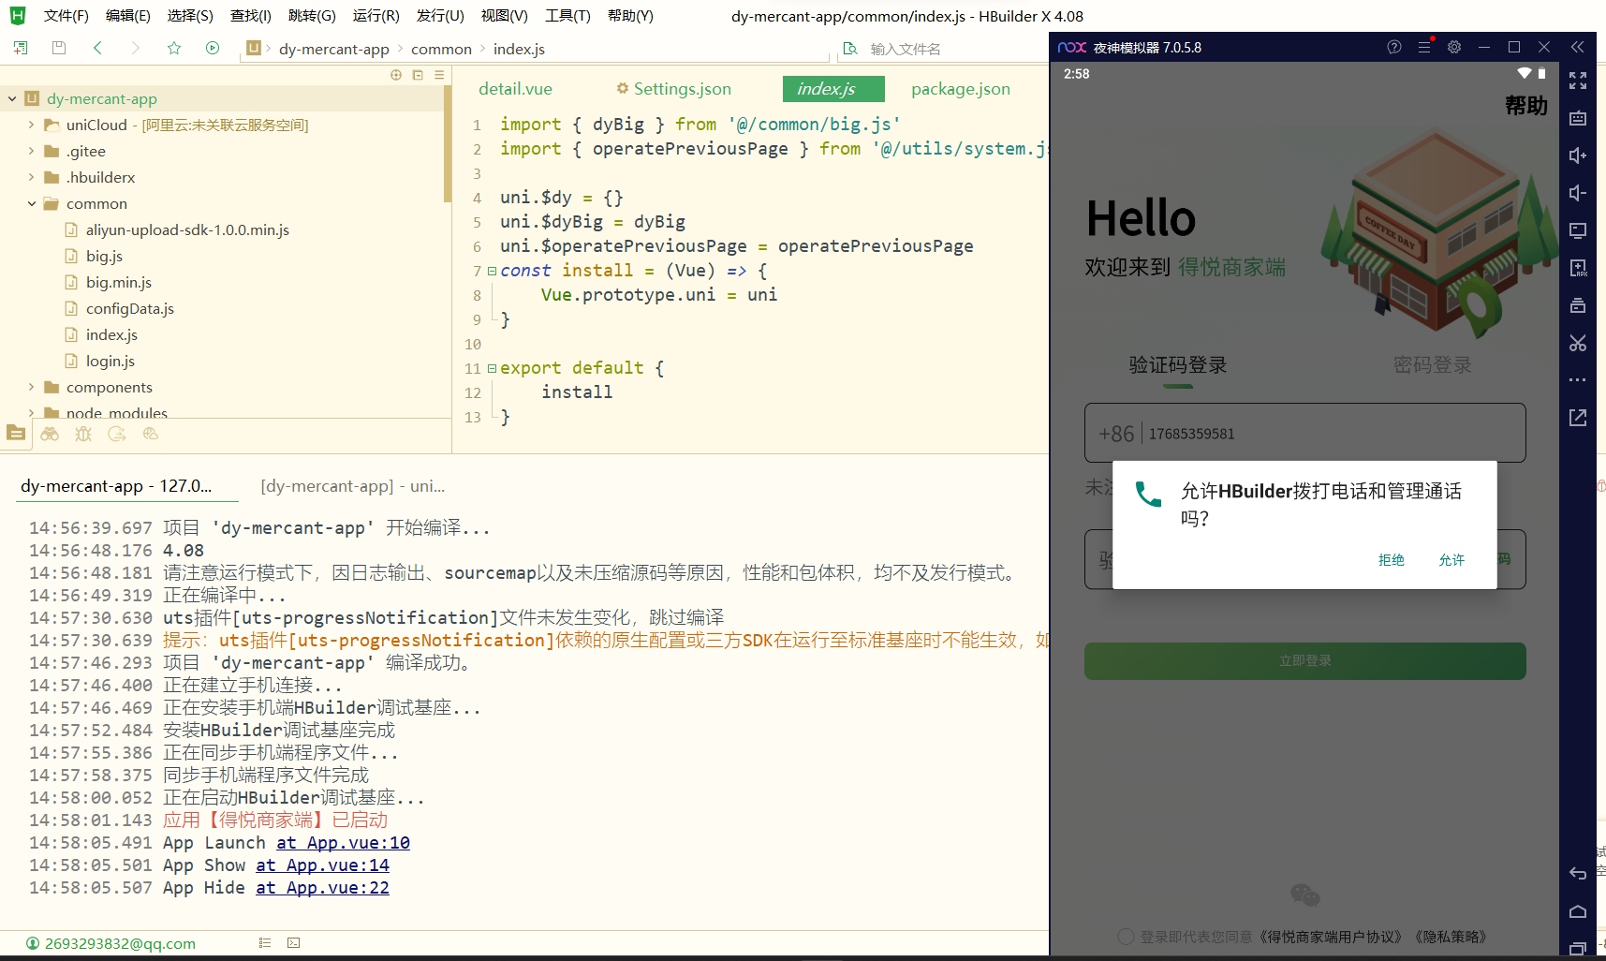Viewport: 1606px width, 961px height.
Task: Show more Nox tools ellipsis
Action: click(x=1578, y=380)
